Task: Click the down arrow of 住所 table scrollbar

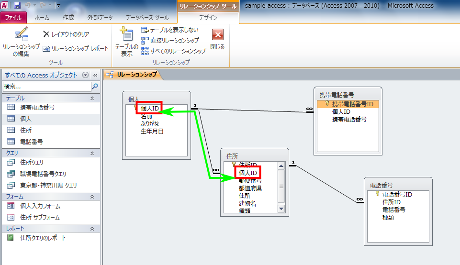Action: (x=281, y=209)
